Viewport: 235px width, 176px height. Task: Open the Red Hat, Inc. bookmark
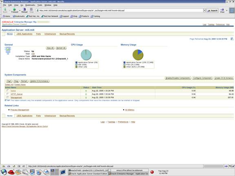tap(33, 16)
